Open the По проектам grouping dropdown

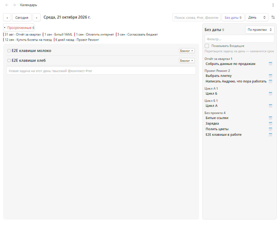tap(260, 30)
